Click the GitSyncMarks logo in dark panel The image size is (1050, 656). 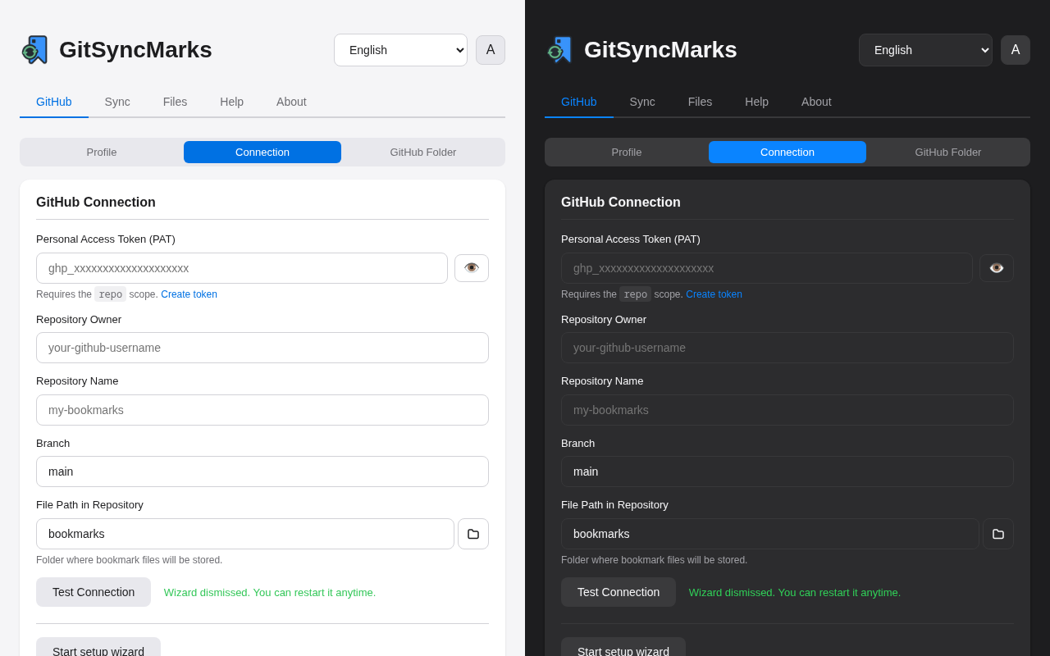[560, 50]
